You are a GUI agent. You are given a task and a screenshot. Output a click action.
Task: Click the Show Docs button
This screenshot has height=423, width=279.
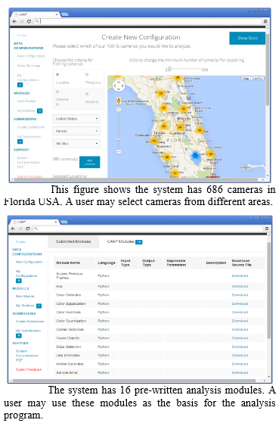(247, 38)
